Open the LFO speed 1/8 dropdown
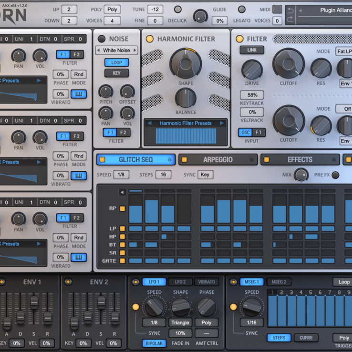The width and height of the screenshot is (352, 352). click(x=154, y=322)
